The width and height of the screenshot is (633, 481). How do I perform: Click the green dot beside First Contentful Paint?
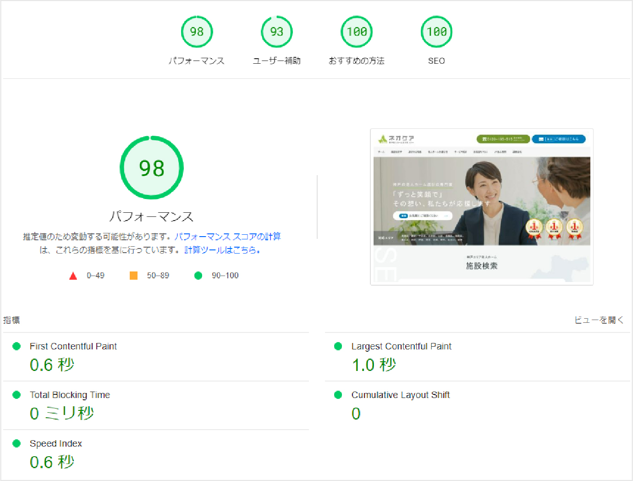click(x=17, y=346)
